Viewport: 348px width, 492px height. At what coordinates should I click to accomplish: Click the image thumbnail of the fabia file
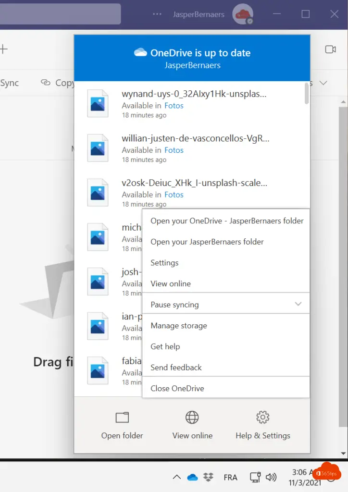point(98,371)
